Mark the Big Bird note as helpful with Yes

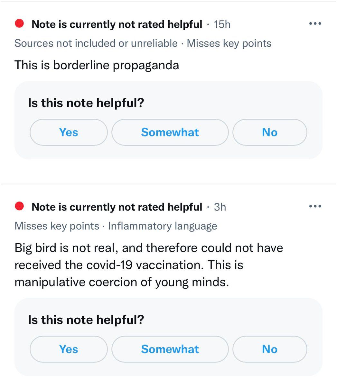click(x=69, y=349)
